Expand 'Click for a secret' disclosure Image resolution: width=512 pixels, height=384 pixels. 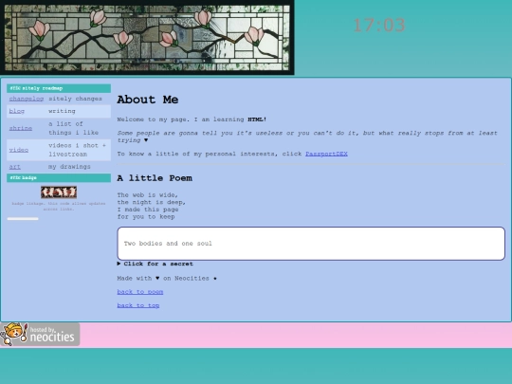pos(155,264)
